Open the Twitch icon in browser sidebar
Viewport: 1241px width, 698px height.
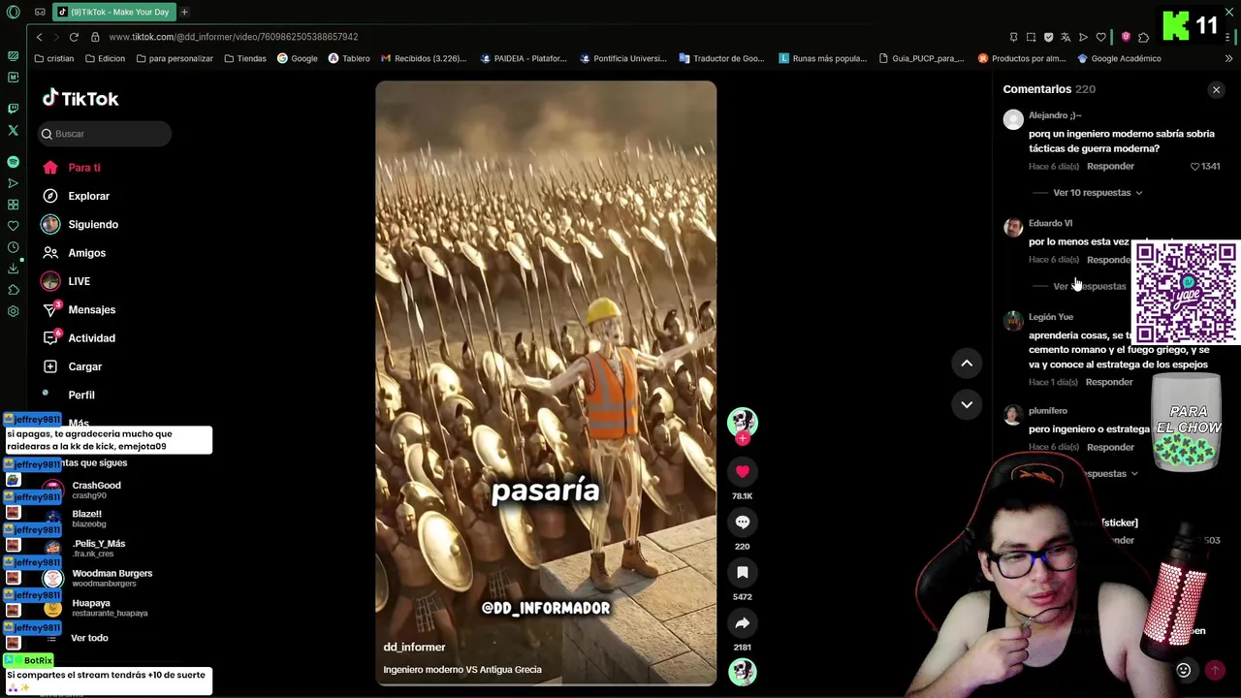[x=13, y=109]
